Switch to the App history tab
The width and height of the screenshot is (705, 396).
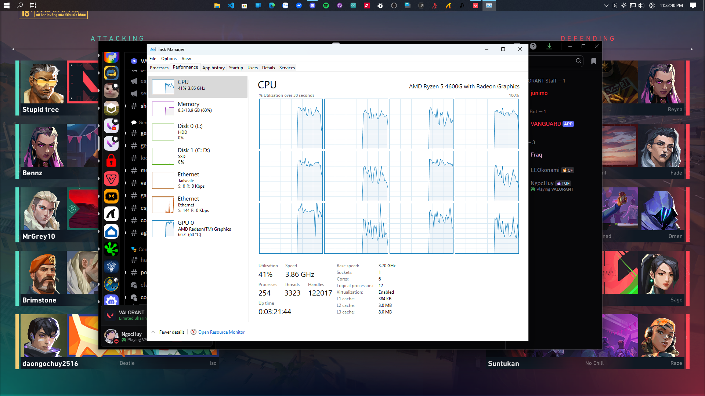pyautogui.click(x=213, y=68)
